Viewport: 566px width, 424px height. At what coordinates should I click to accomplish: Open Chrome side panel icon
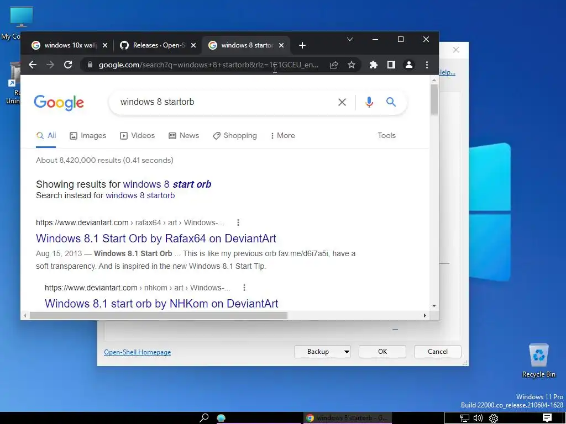point(391,65)
